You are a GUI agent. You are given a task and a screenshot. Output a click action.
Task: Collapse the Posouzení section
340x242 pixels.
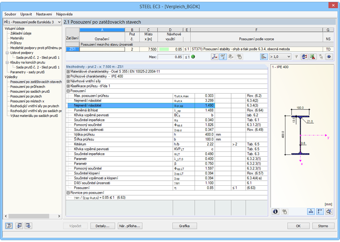(68, 91)
